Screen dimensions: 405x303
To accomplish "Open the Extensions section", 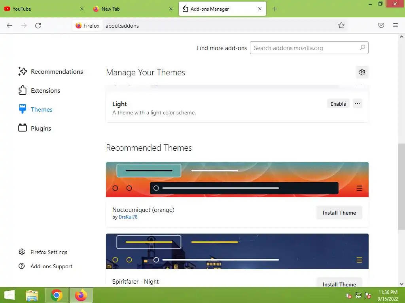I will 39,90.
